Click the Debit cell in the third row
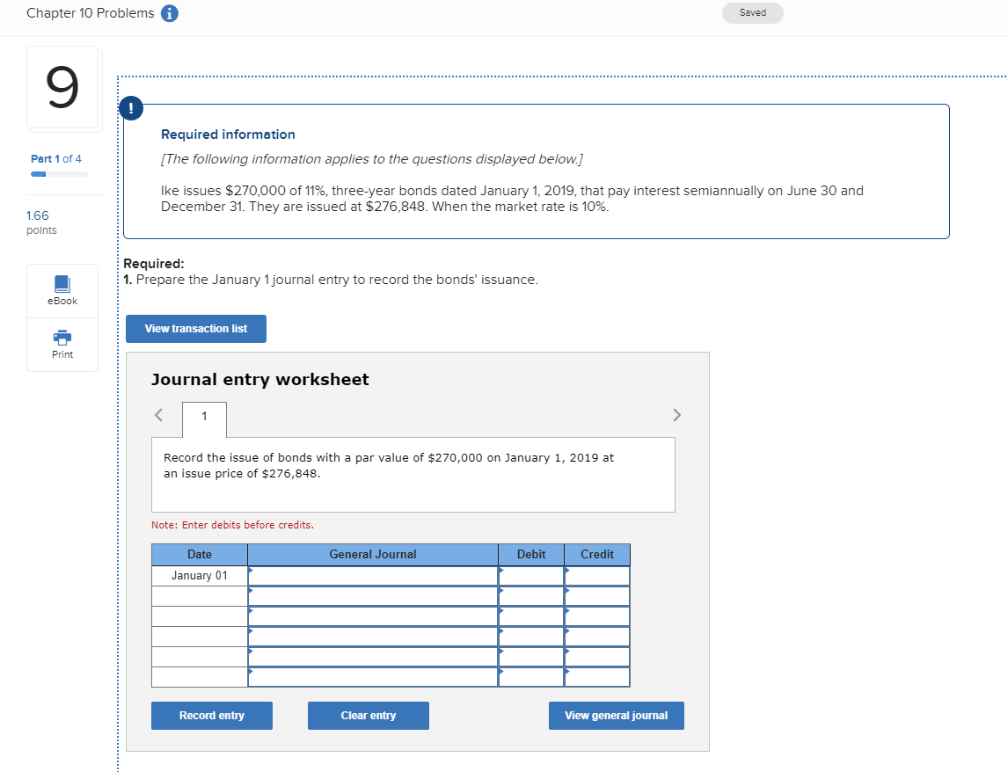 (x=531, y=616)
